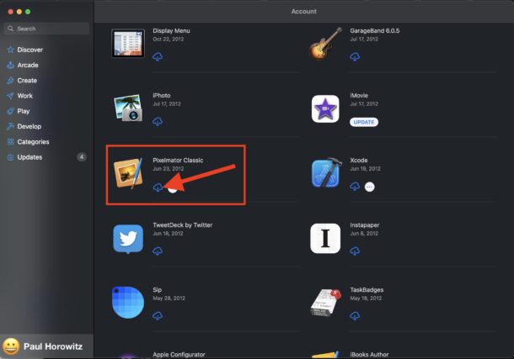Click Paul Horowitz smiley avatar
514x359 pixels.
[x=10, y=346]
